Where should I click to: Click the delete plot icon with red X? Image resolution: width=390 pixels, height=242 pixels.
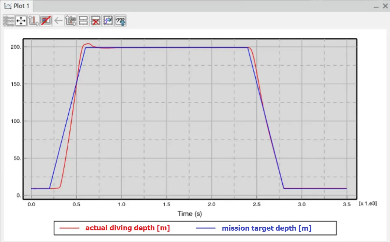(95, 20)
